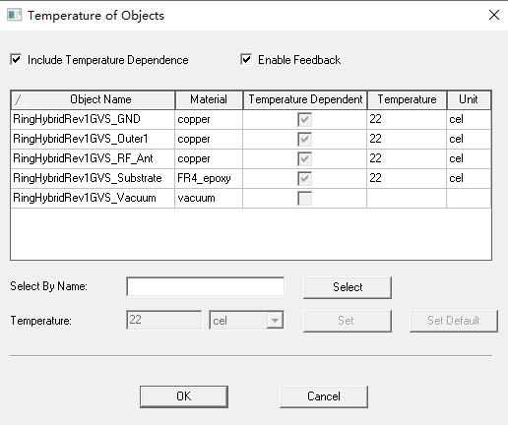The image size is (508, 425).
Task: Click the sort triangle in Object Name header
Action: pyautogui.click(x=20, y=100)
